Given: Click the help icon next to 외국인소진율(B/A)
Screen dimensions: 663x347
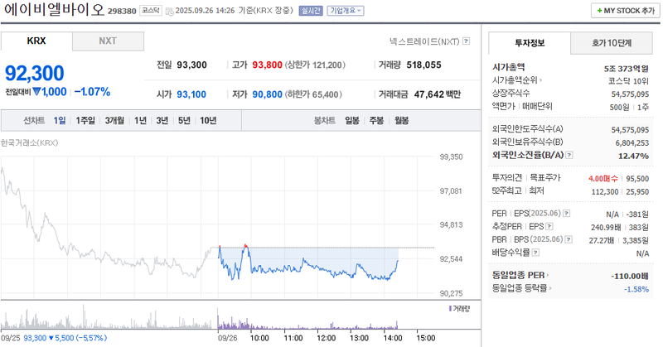Looking at the screenshot, I should point(569,155).
